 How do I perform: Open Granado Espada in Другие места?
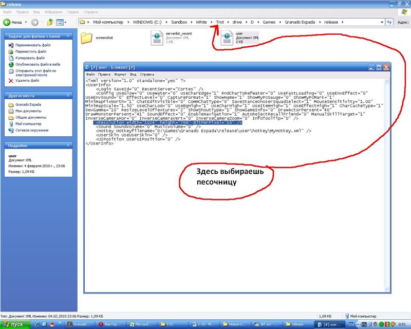pyautogui.click(x=28, y=104)
